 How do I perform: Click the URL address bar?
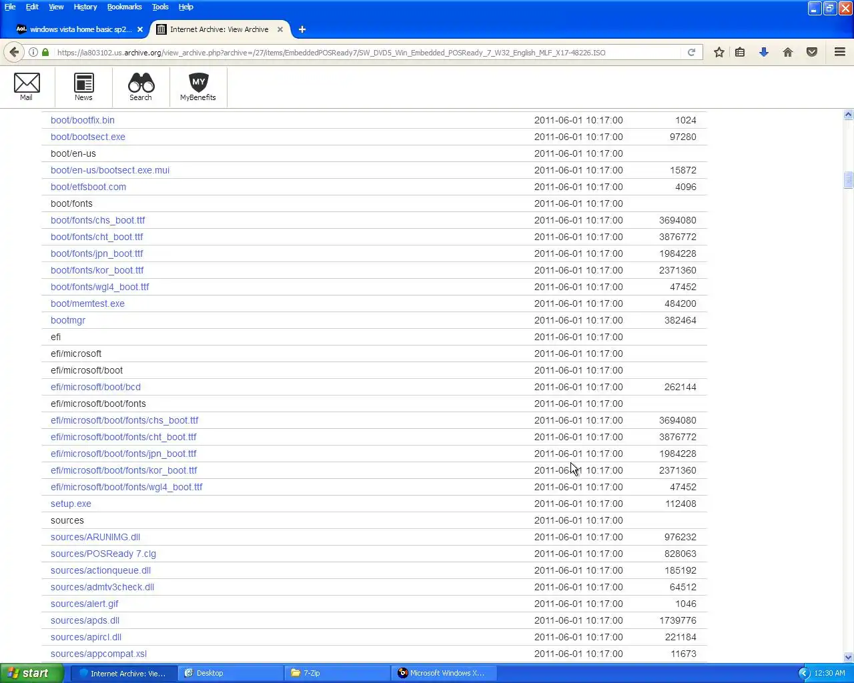pyautogui.click(x=367, y=52)
